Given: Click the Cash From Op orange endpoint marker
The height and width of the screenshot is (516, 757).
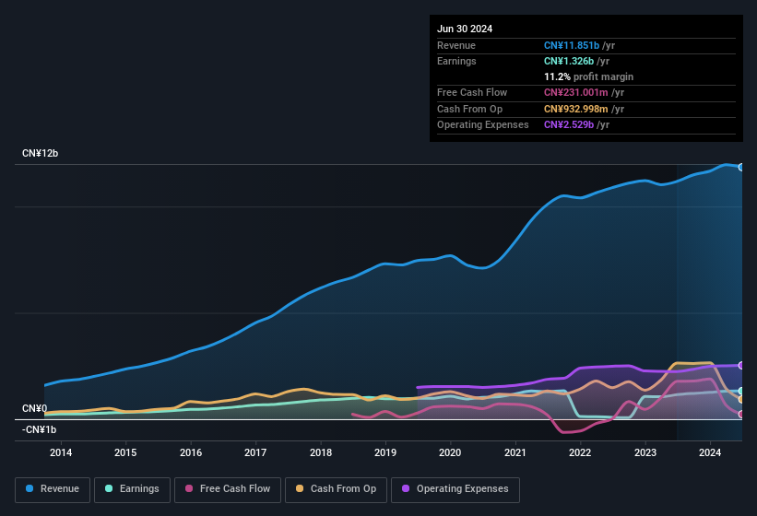Looking at the screenshot, I should pos(741,399).
